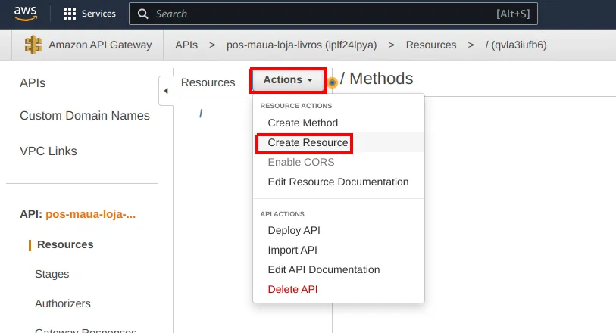616x333 pixels.
Task: Open VPC Links in sidebar
Action: (x=48, y=151)
